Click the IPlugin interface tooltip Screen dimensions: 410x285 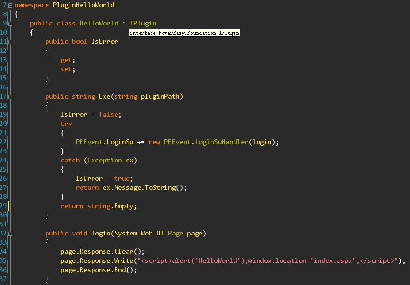(x=184, y=33)
